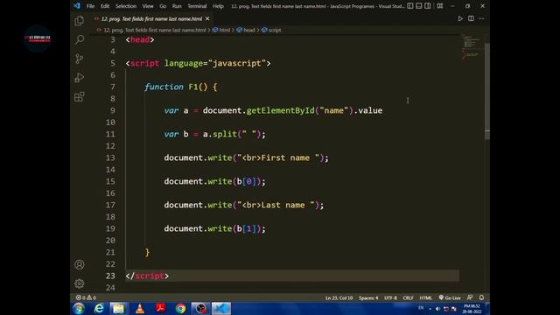560x315 pixels.
Task: Click Ln 23, Col 10 status entry
Action: (339, 297)
